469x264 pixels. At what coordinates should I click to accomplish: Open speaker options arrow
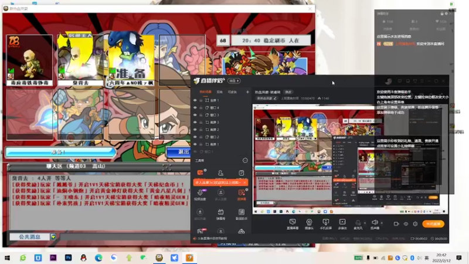pyautogui.click(x=382, y=223)
